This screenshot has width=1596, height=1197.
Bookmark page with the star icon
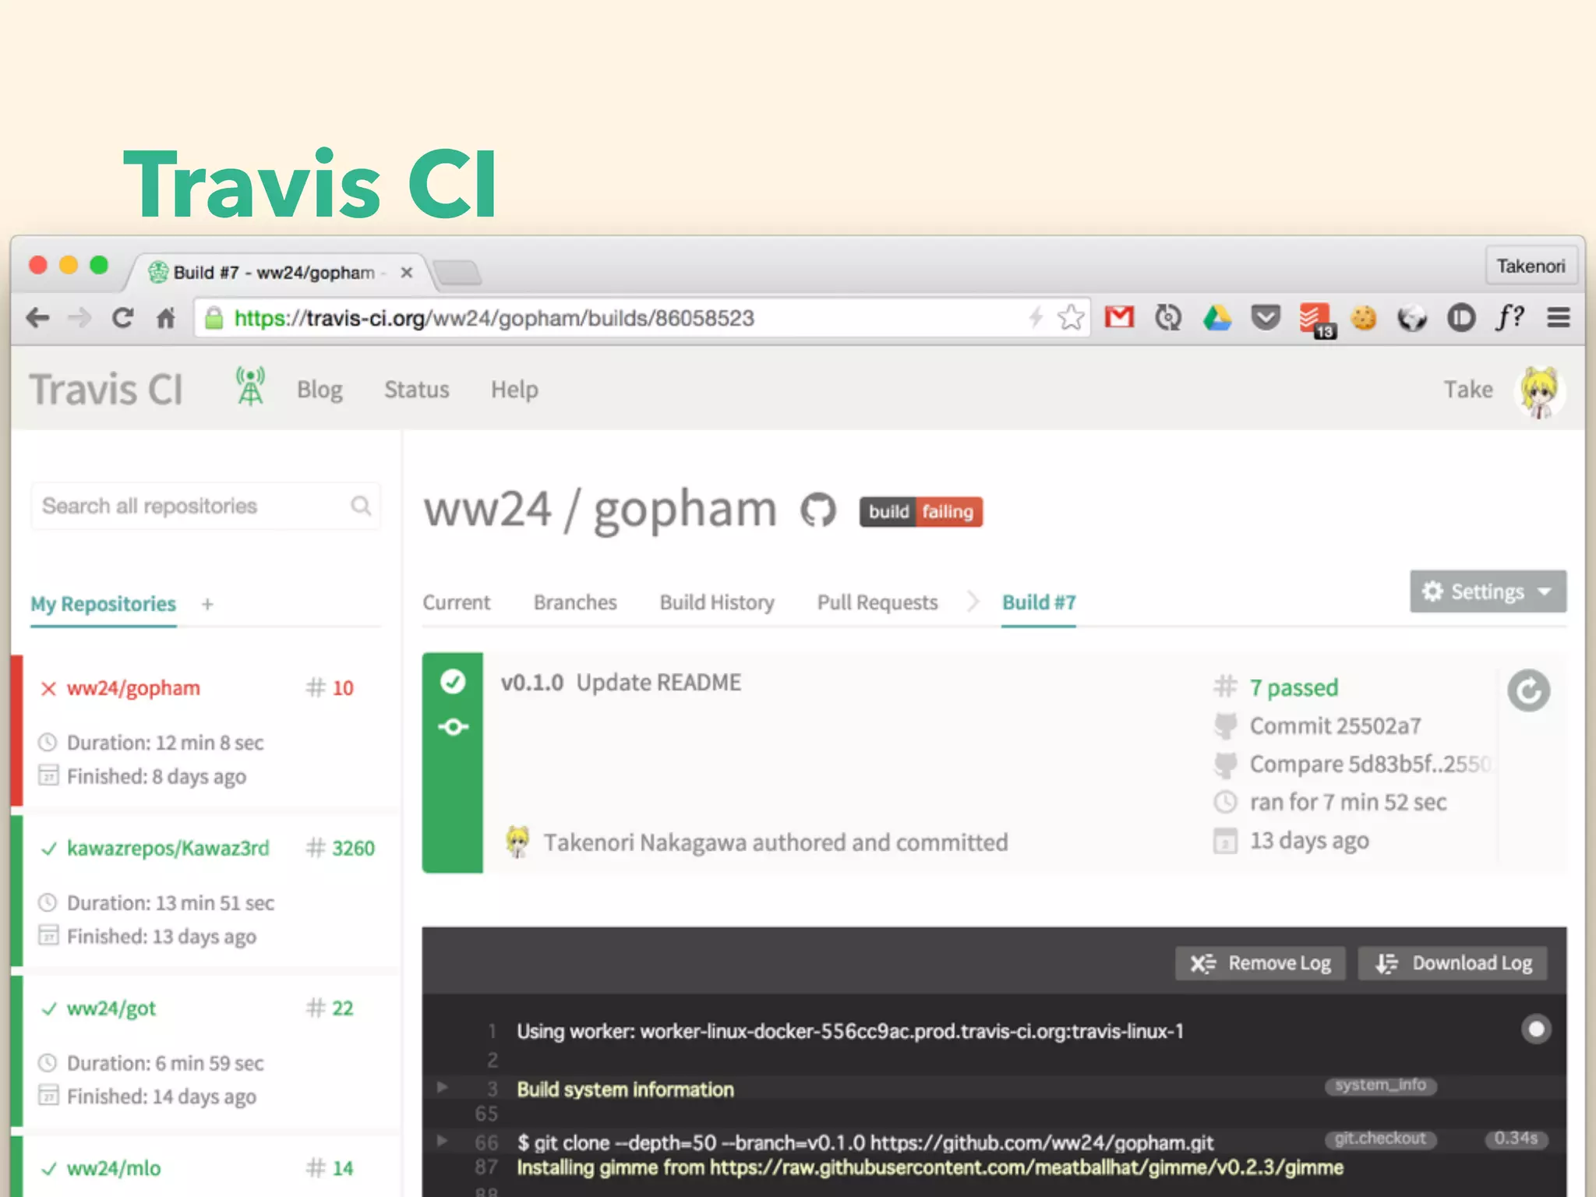point(1071,317)
